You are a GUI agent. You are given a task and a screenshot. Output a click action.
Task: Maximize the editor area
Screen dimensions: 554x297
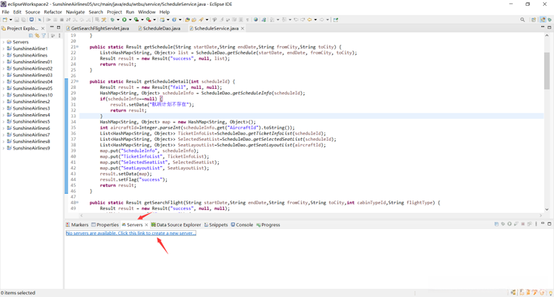click(549, 27)
